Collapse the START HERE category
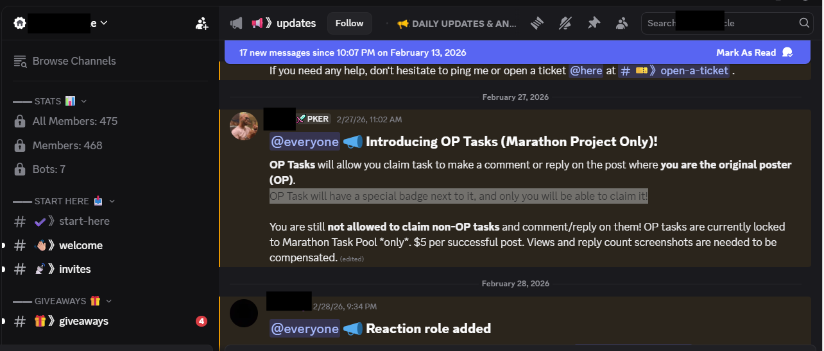Viewport: 824px width, 351px height. (x=112, y=201)
